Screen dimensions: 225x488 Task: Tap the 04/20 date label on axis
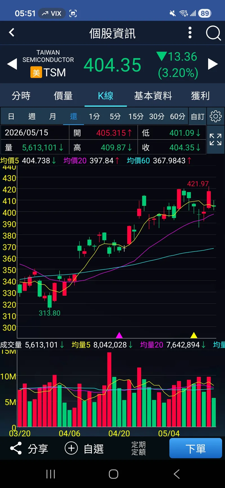pyautogui.click(x=119, y=433)
